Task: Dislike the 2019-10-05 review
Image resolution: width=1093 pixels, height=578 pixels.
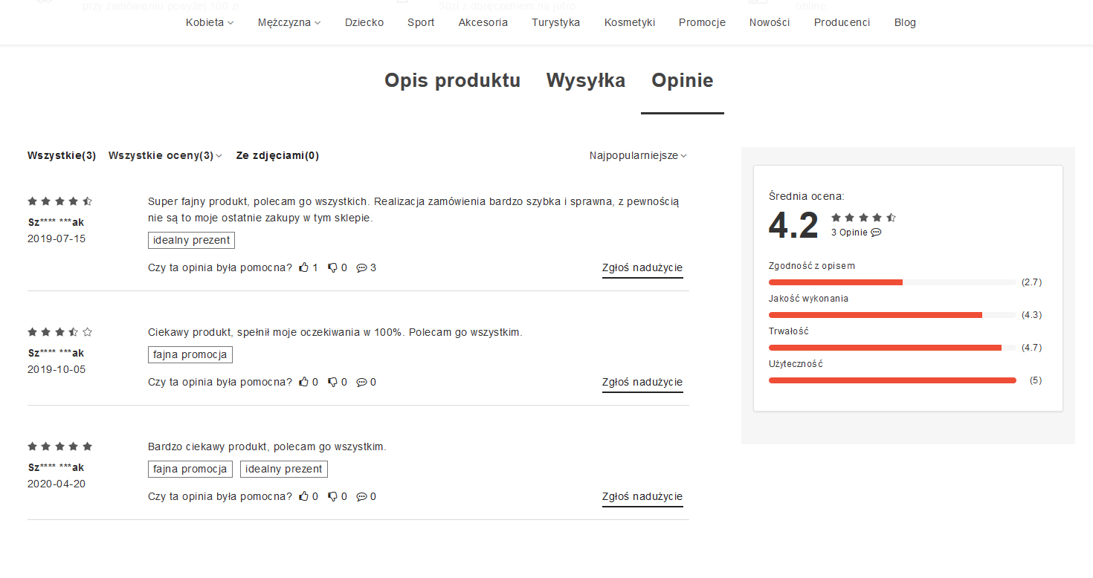Action: point(333,382)
